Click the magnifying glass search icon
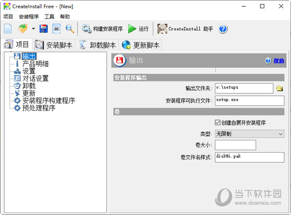This screenshot has width=291, height=215. 70,29
